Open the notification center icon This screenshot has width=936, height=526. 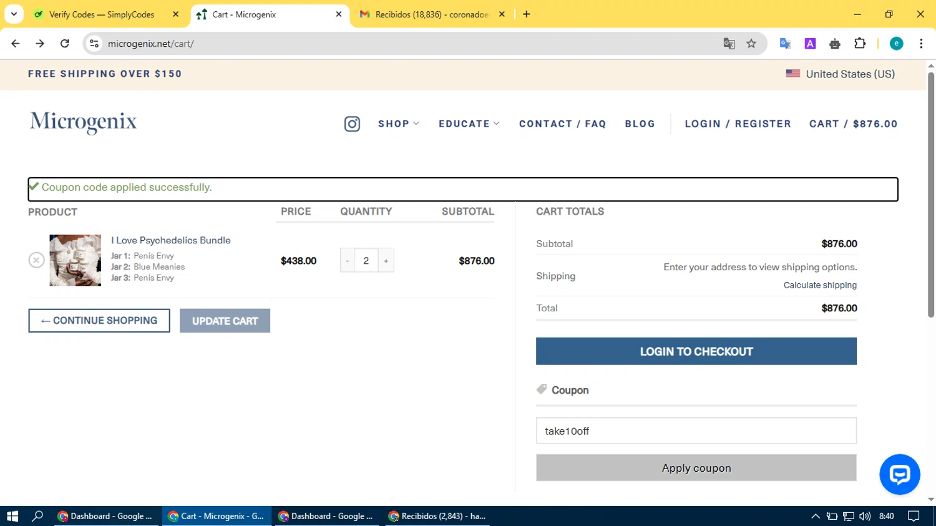pyautogui.click(x=914, y=516)
